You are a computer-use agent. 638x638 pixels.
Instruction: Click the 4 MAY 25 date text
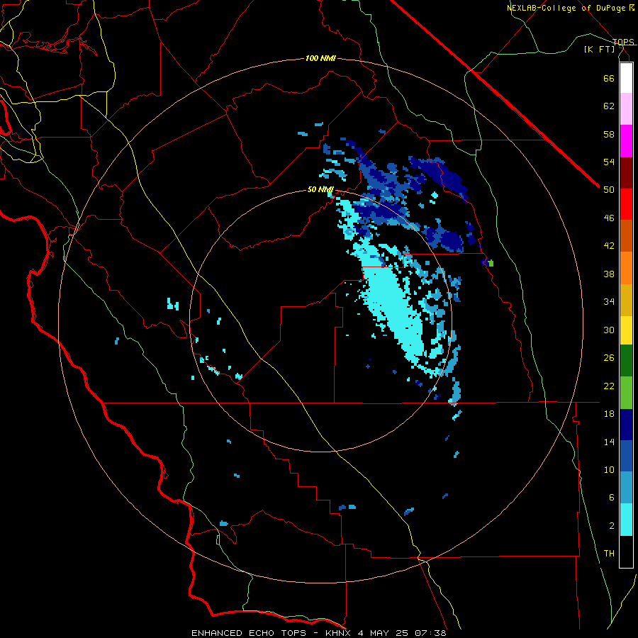(384, 633)
